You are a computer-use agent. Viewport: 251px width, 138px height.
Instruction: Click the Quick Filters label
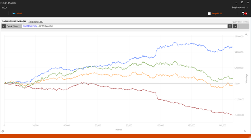pos(13,27)
